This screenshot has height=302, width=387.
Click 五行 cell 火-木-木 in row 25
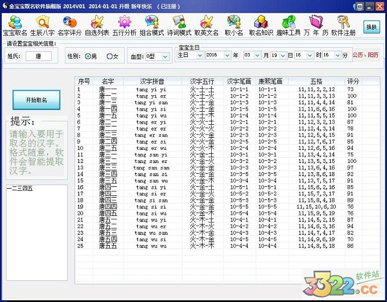tap(202, 246)
